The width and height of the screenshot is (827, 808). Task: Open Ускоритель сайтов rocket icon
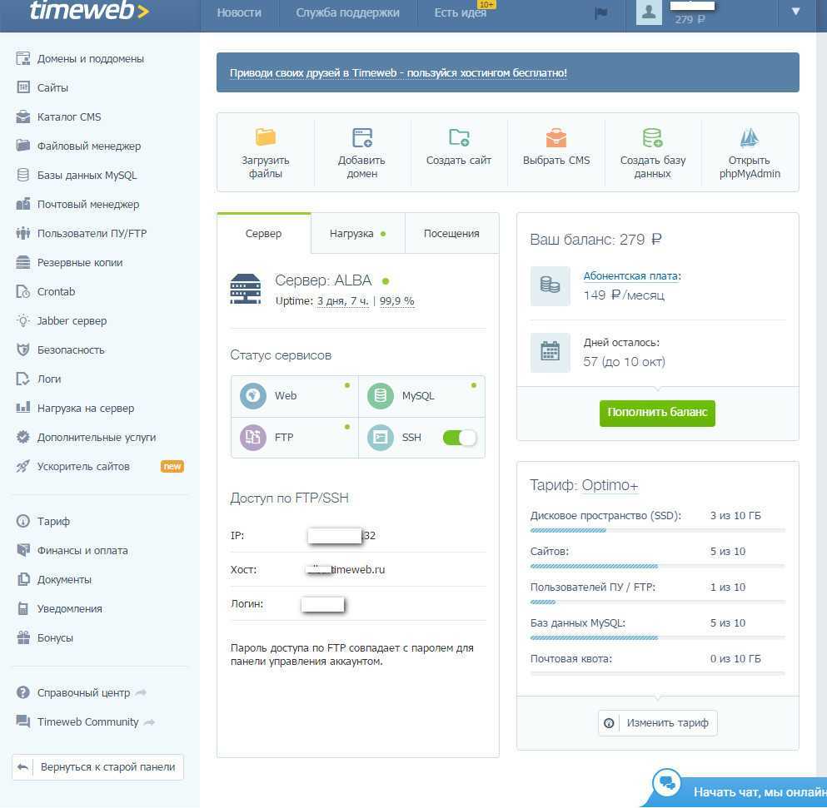point(23,466)
